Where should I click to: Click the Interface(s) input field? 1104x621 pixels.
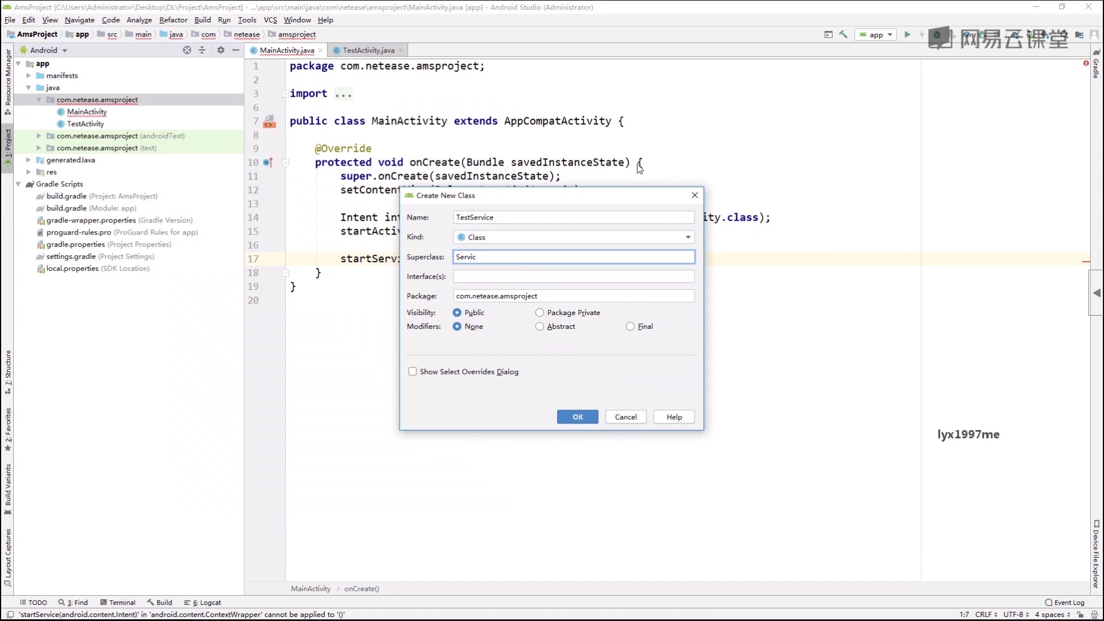pyautogui.click(x=573, y=277)
